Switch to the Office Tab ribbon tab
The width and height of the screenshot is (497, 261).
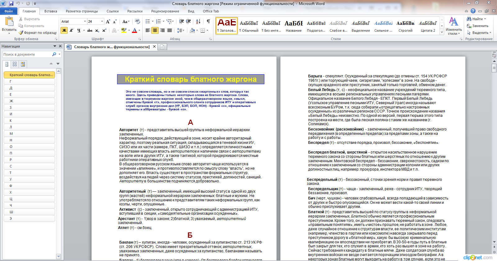click(211, 11)
